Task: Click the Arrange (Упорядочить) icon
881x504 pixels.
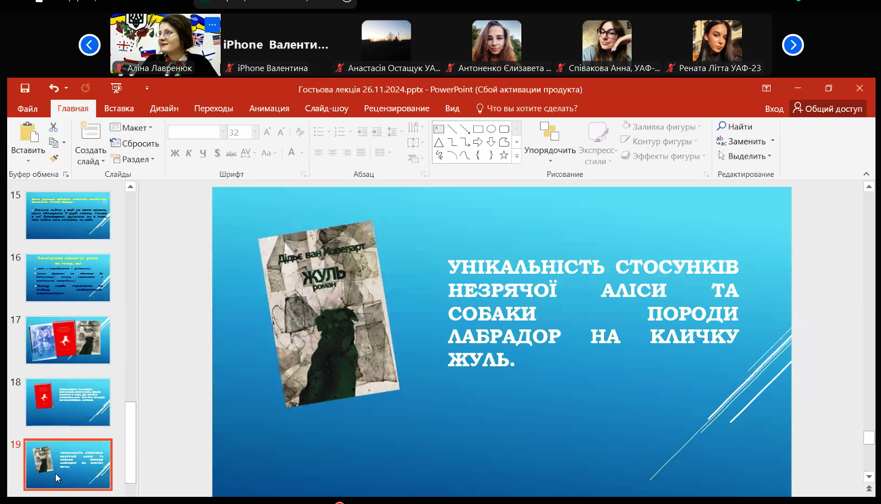Action: [549, 132]
